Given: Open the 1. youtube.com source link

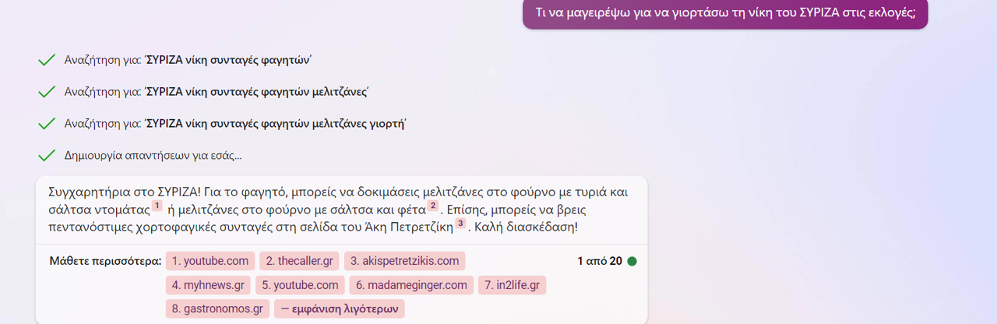Looking at the screenshot, I should click(x=210, y=261).
